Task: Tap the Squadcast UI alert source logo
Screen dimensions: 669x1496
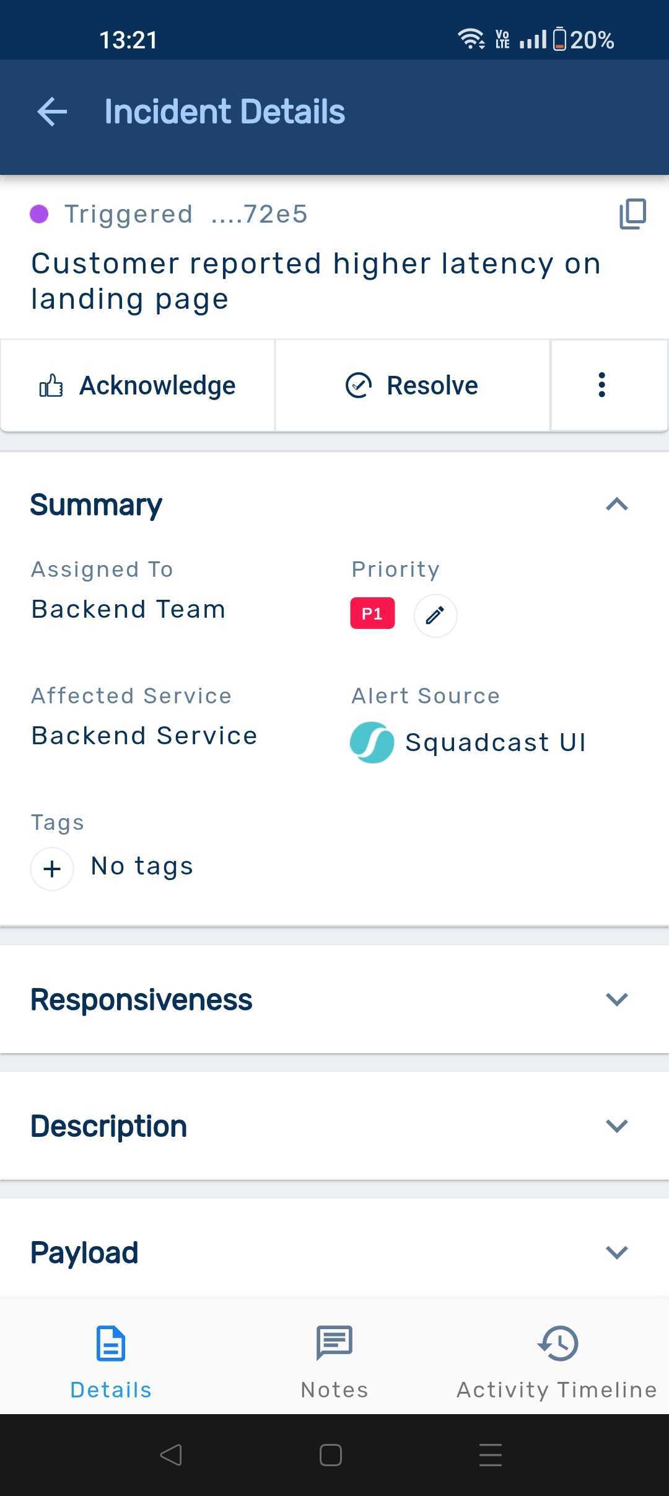Action: pyautogui.click(x=372, y=742)
